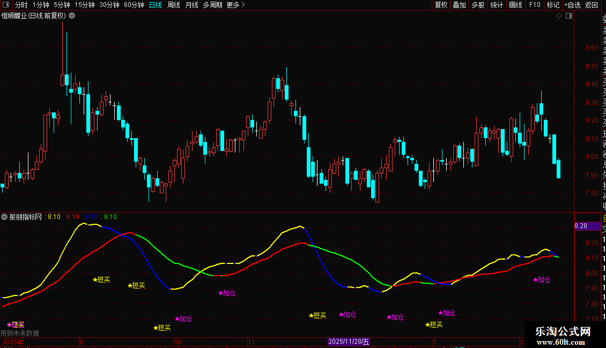Click the 2025年 label on time axis
The image size is (606, 348).
pos(13,342)
